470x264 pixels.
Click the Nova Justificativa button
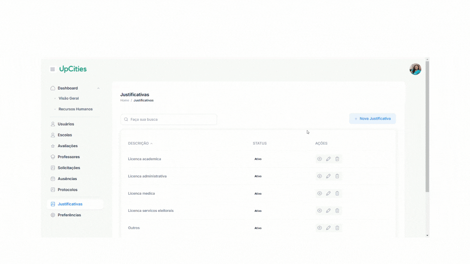pos(372,119)
